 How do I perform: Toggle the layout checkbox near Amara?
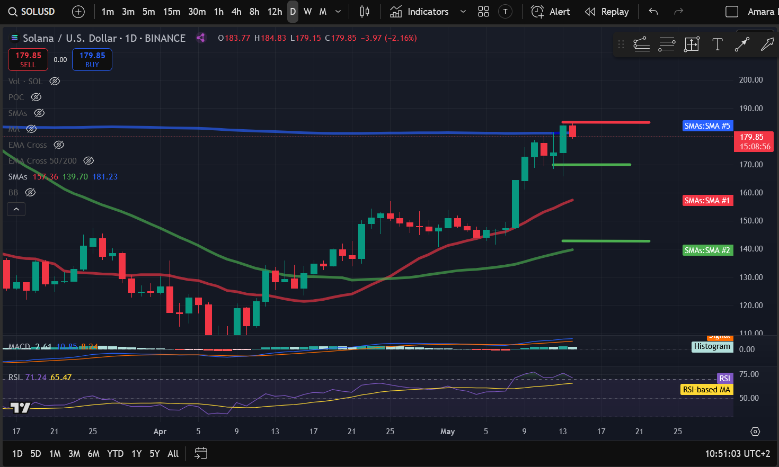[732, 12]
